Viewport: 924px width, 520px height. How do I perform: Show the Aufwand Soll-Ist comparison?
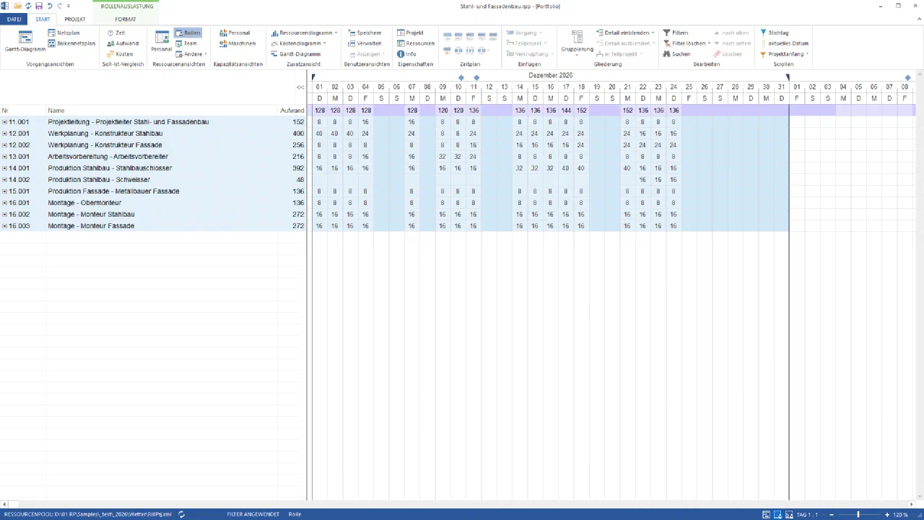point(123,43)
